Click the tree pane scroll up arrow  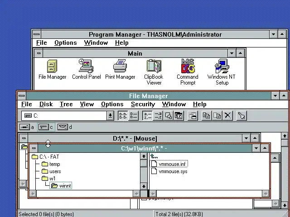[144, 156]
